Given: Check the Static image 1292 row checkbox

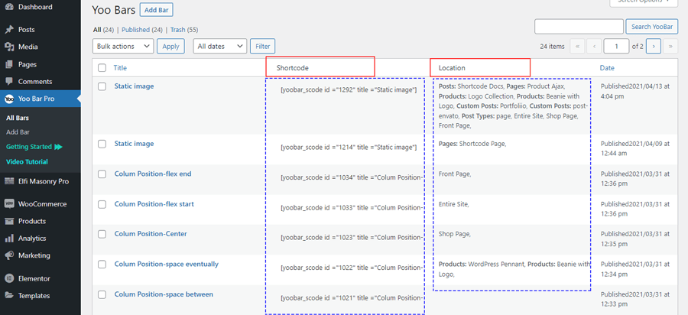Looking at the screenshot, I should coord(102,86).
